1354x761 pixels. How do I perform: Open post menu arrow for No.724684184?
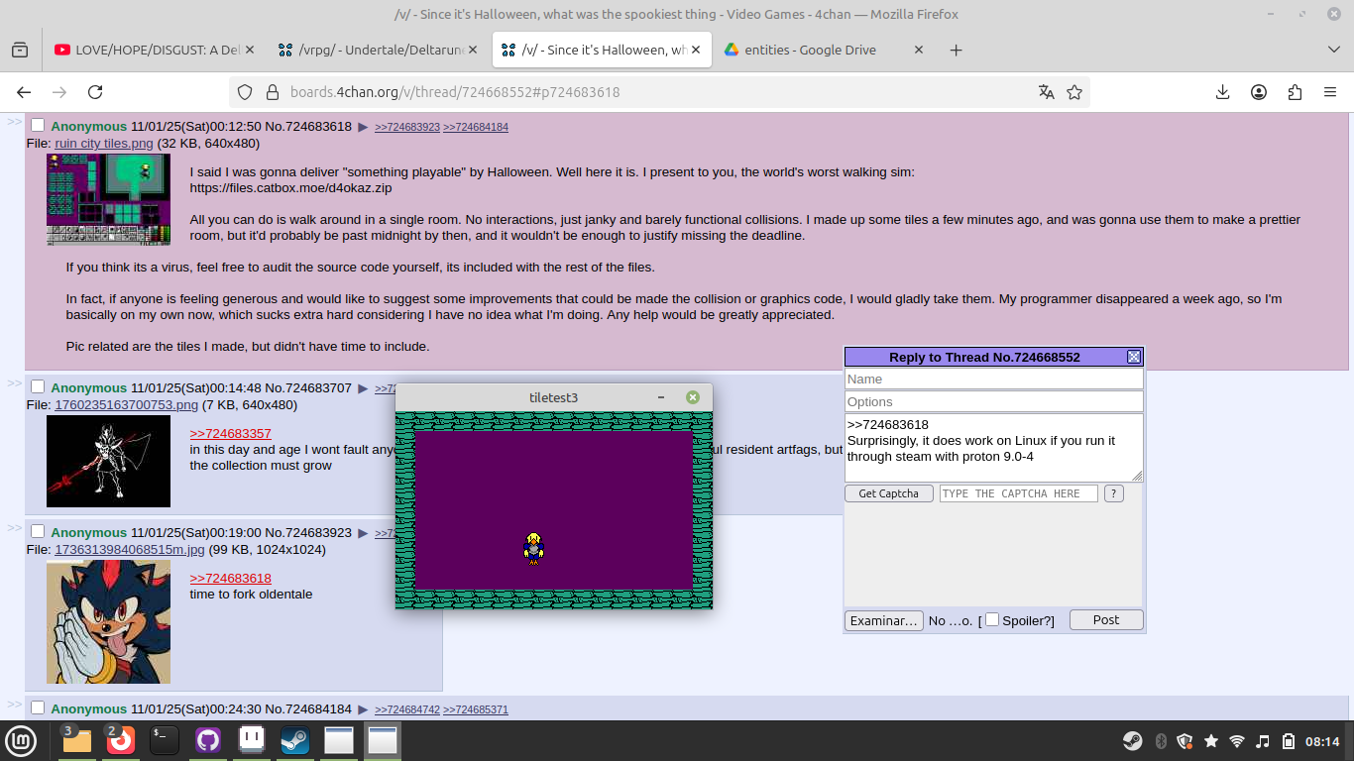[x=363, y=709]
